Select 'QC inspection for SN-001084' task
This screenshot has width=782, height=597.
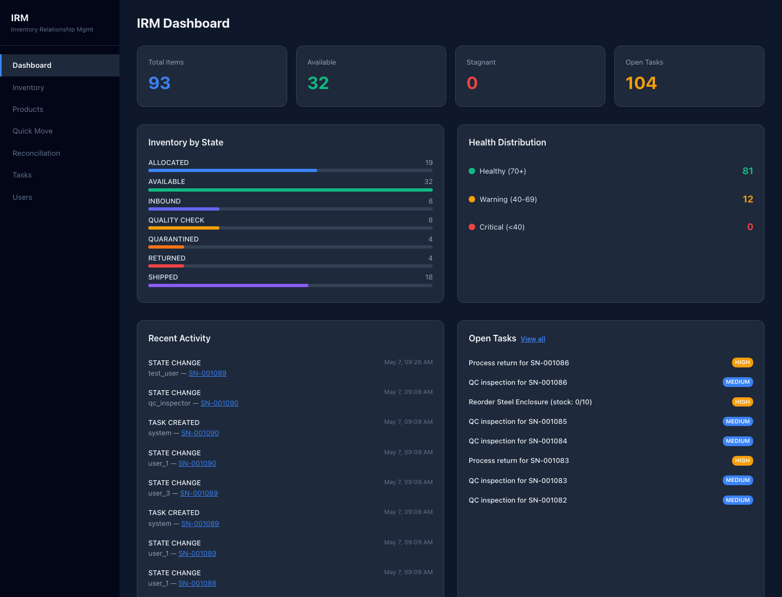[518, 441]
